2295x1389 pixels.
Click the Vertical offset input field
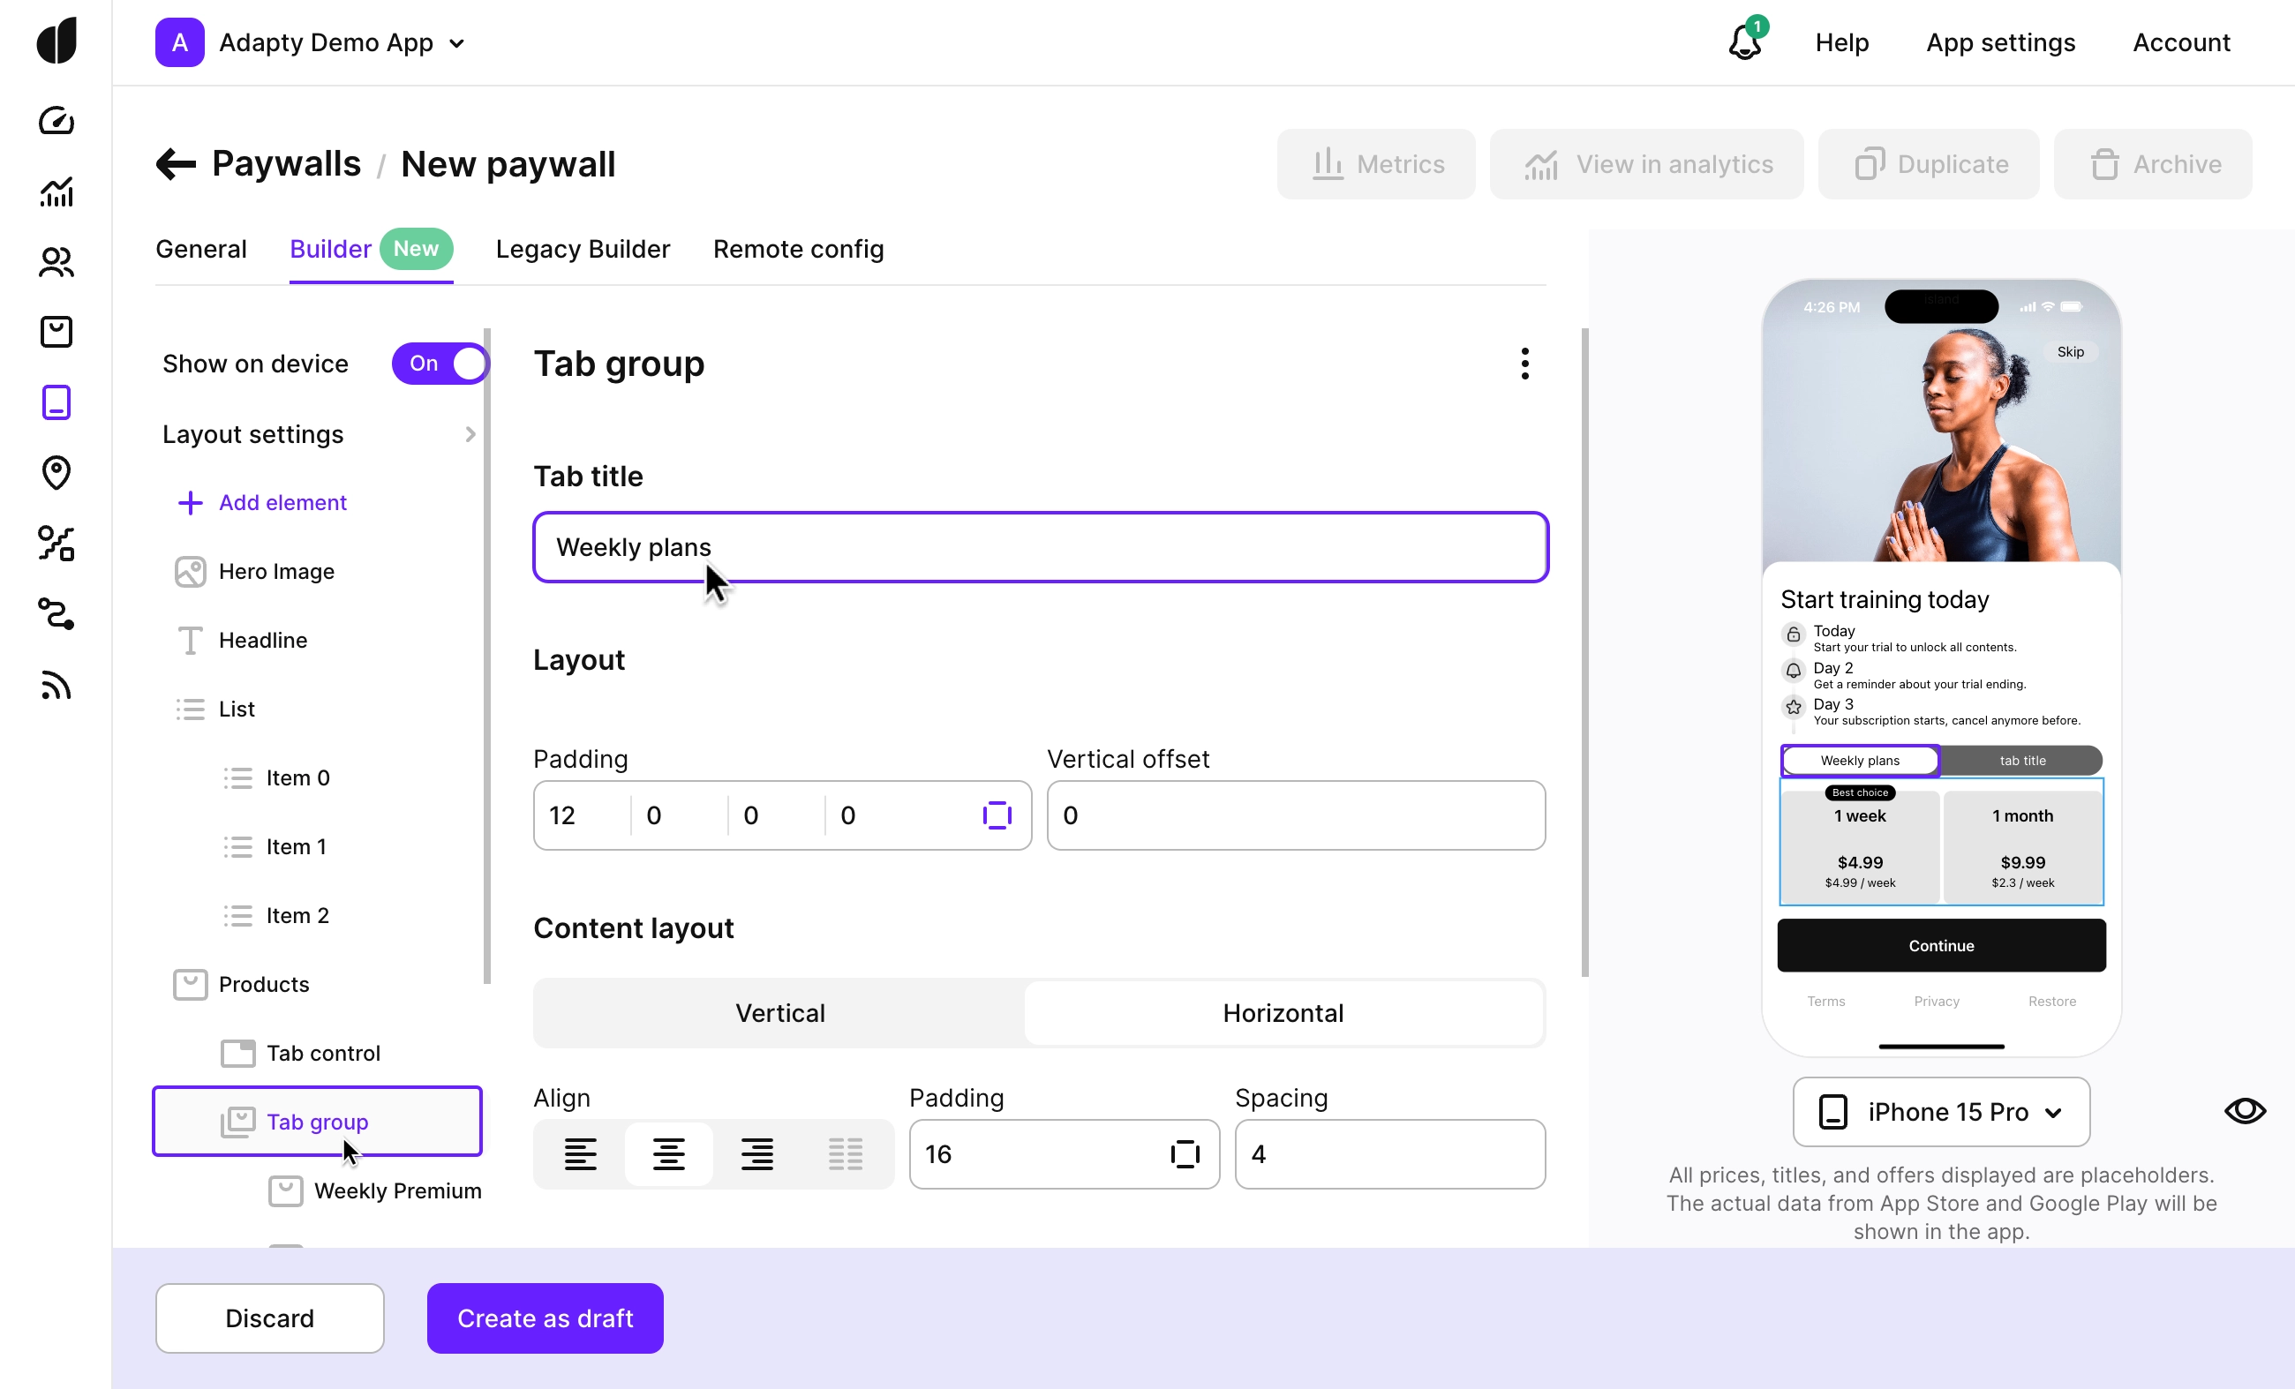(1296, 815)
